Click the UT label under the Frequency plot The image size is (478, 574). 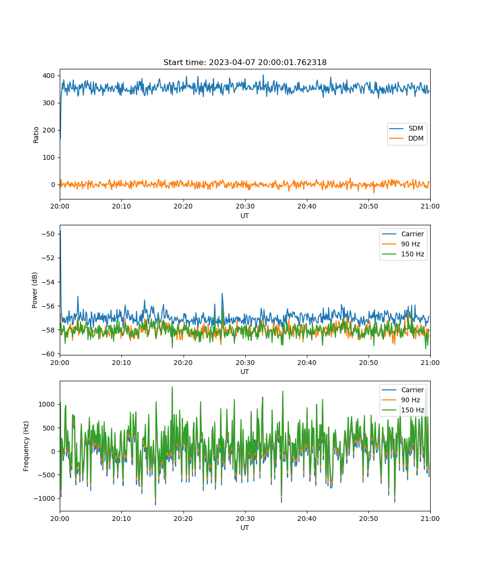coord(245,528)
